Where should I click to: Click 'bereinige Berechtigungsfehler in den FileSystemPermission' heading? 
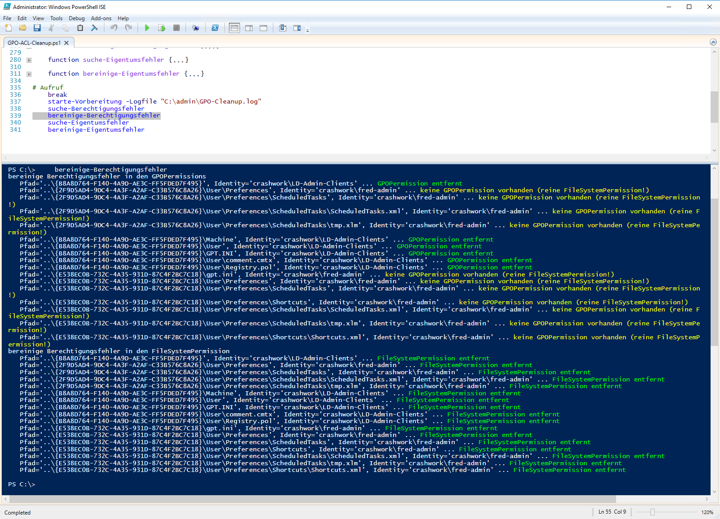pos(119,351)
